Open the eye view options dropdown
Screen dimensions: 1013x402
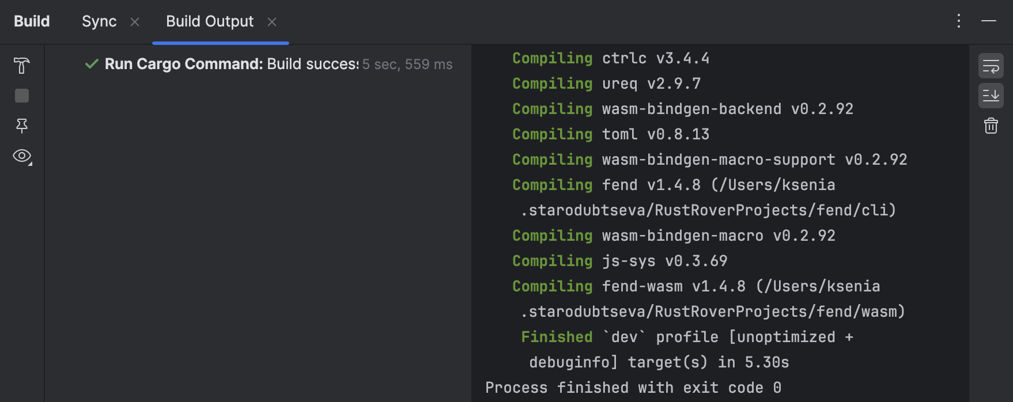click(22, 156)
